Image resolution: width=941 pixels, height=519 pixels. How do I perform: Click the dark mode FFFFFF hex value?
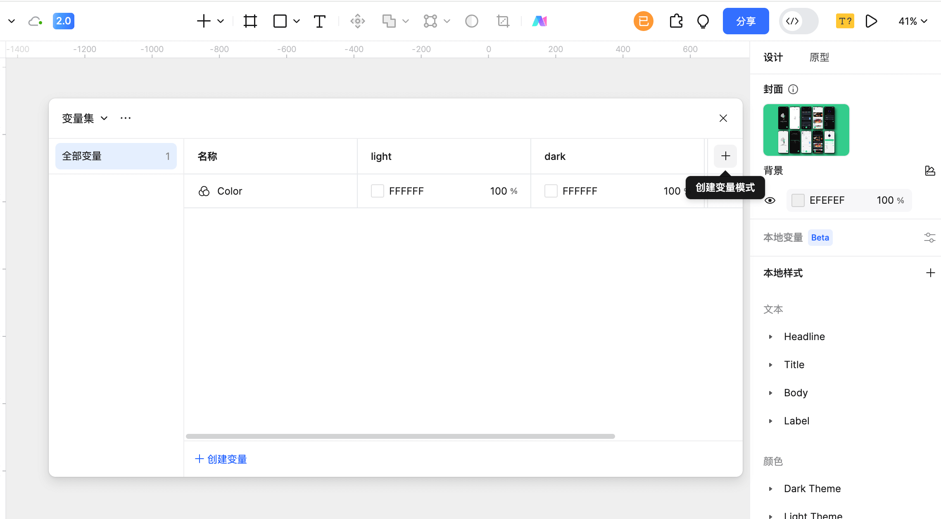[x=580, y=191]
